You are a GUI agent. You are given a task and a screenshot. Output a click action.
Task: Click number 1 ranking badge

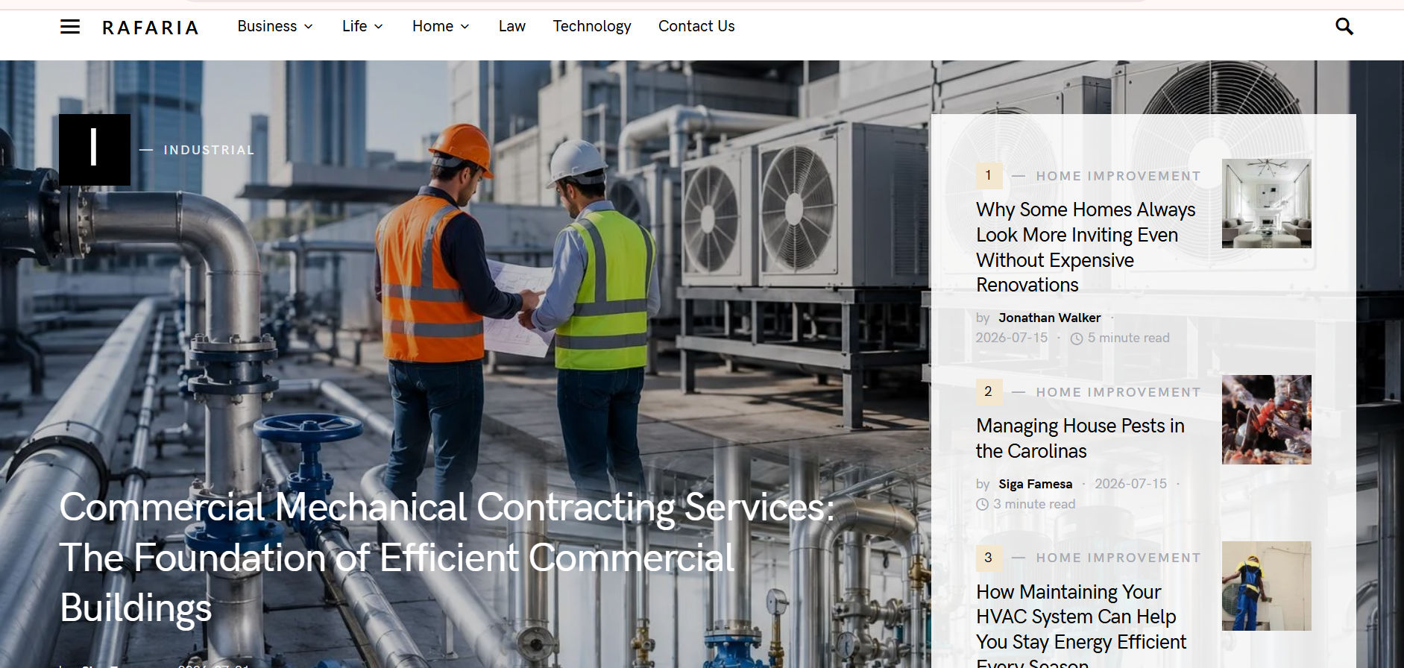pos(989,175)
